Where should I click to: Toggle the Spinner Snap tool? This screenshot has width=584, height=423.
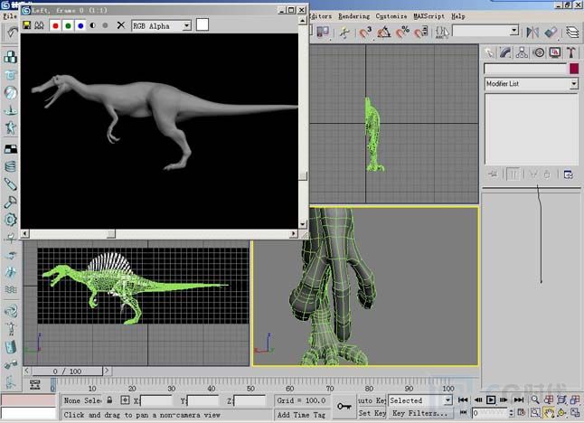click(421, 33)
